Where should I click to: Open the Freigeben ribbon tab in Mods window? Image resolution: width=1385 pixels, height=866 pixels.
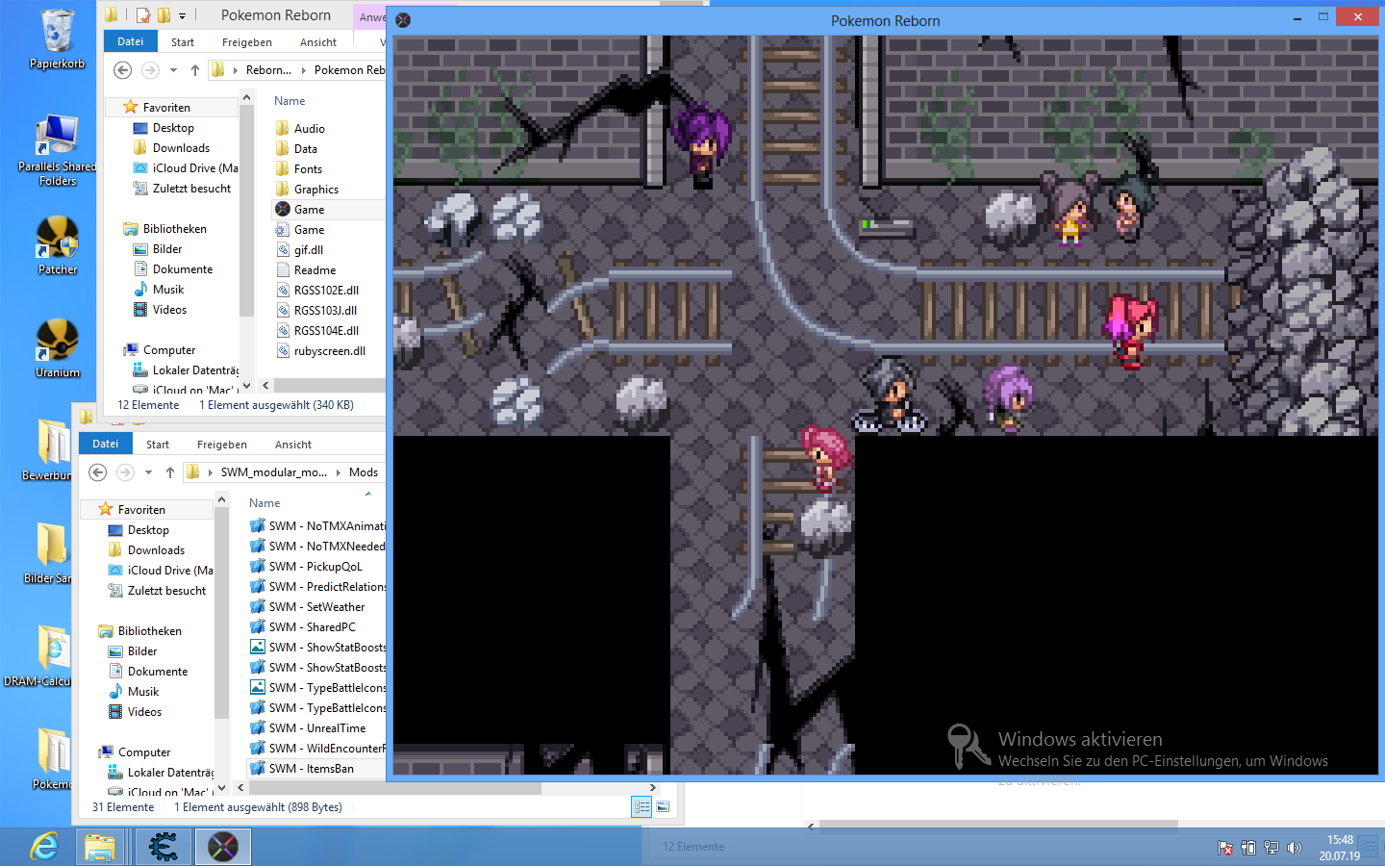tap(221, 445)
